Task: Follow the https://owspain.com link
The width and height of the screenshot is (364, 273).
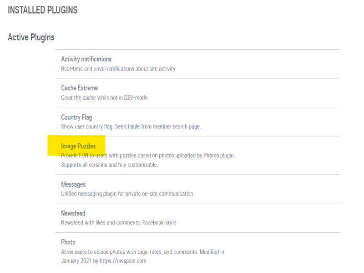Action: 123,261
